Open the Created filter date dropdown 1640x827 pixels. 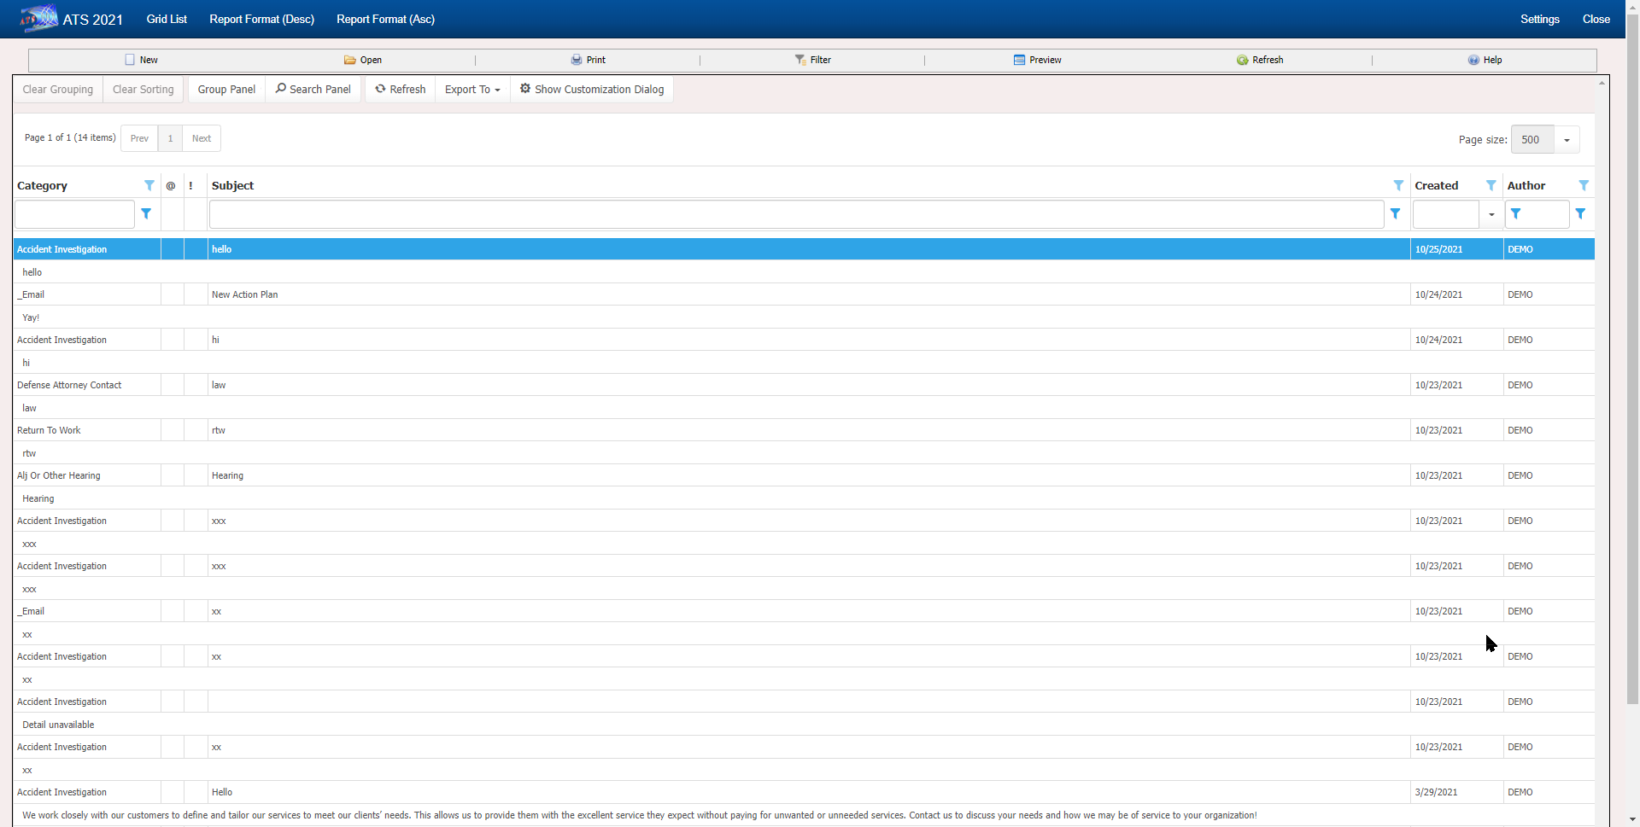[x=1491, y=214]
